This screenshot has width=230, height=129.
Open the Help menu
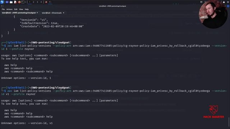pos(27,9)
